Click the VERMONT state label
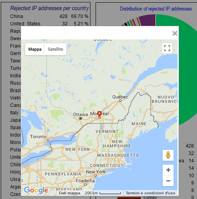The height and width of the screenshot is (199, 197). pyautogui.click(x=107, y=131)
